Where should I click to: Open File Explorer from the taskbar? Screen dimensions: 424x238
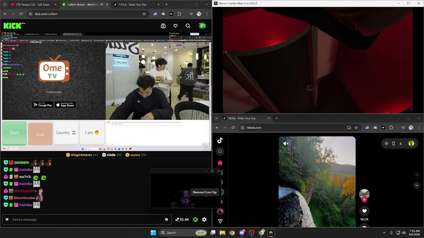pos(222,233)
